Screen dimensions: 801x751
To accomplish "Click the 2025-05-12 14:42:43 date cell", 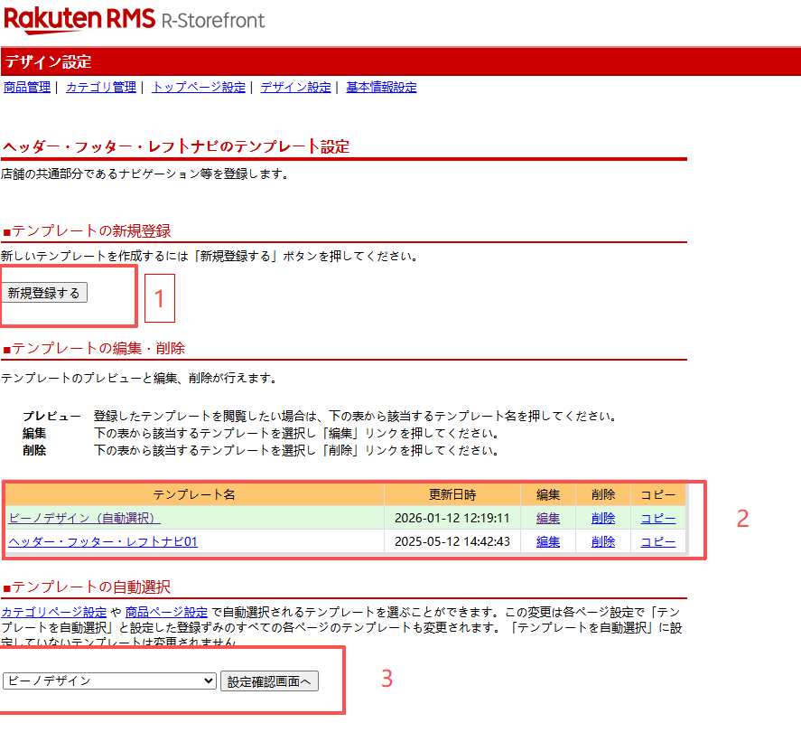I will tap(452, 541).
